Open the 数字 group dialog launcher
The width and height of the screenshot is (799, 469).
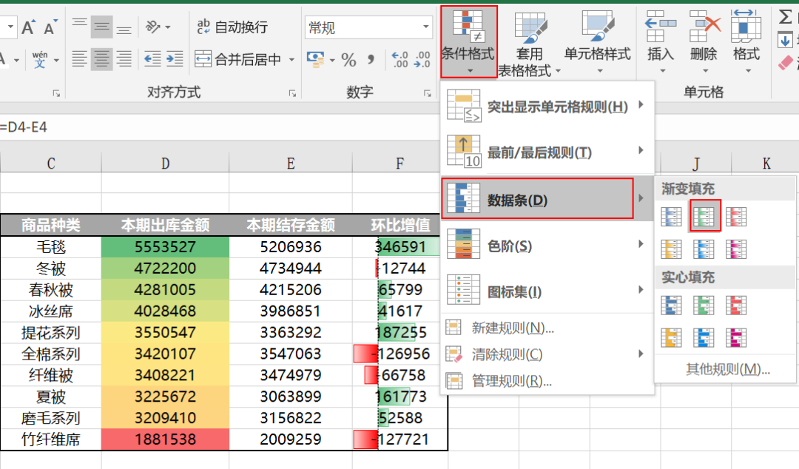tap(427, 93)
